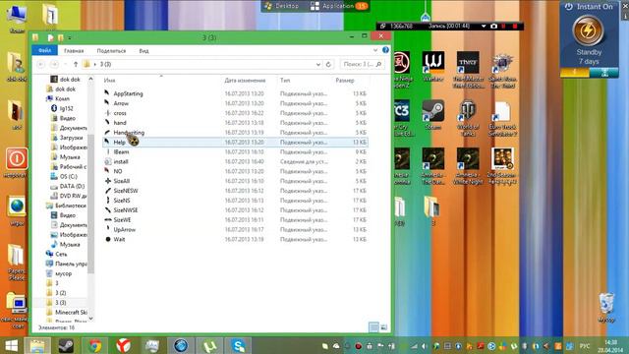Select the install setup information file
The image size is (629, 354).
(x=120, y=161)
